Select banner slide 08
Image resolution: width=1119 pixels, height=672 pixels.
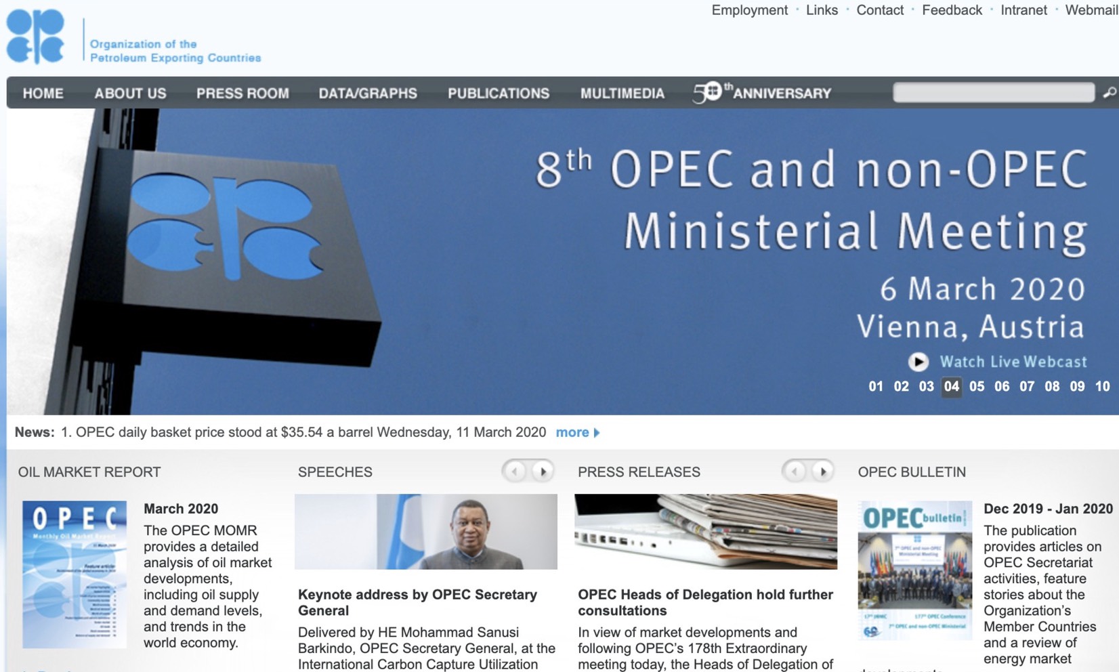pos(1052,386)
